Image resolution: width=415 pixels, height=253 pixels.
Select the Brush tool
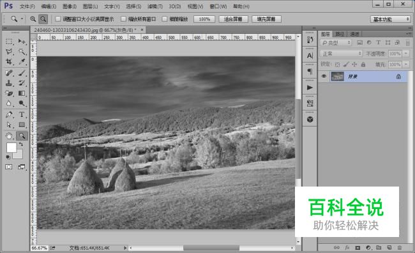22,73
